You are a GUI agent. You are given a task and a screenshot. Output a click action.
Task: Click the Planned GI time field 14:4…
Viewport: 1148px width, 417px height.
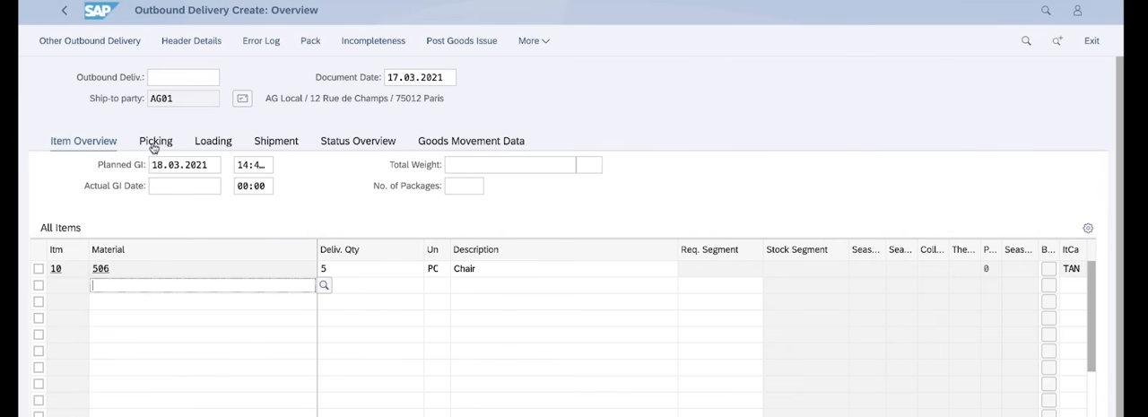click(x=253, y=165)
